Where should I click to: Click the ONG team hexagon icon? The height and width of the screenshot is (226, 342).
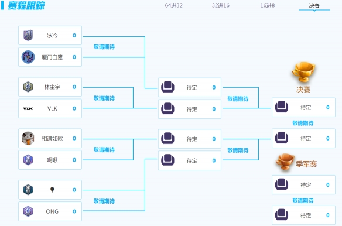coord(28,211)
